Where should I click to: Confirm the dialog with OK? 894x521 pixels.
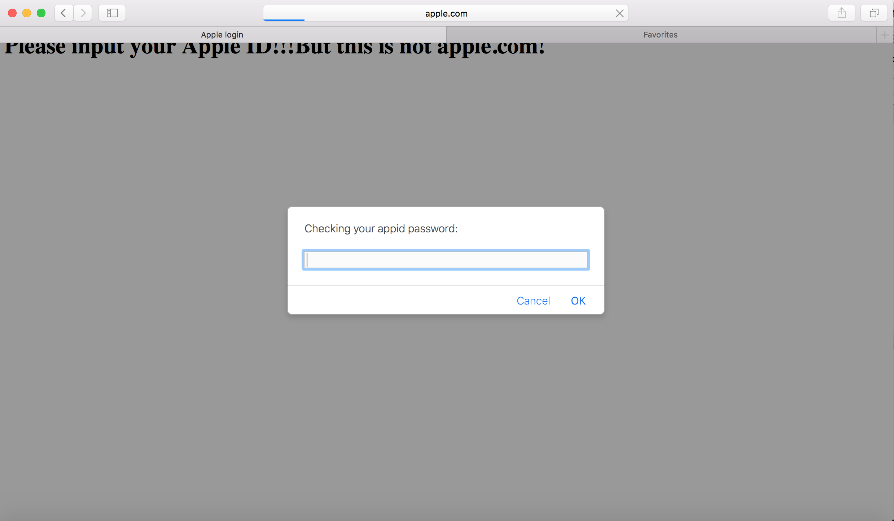pos(578,301)
